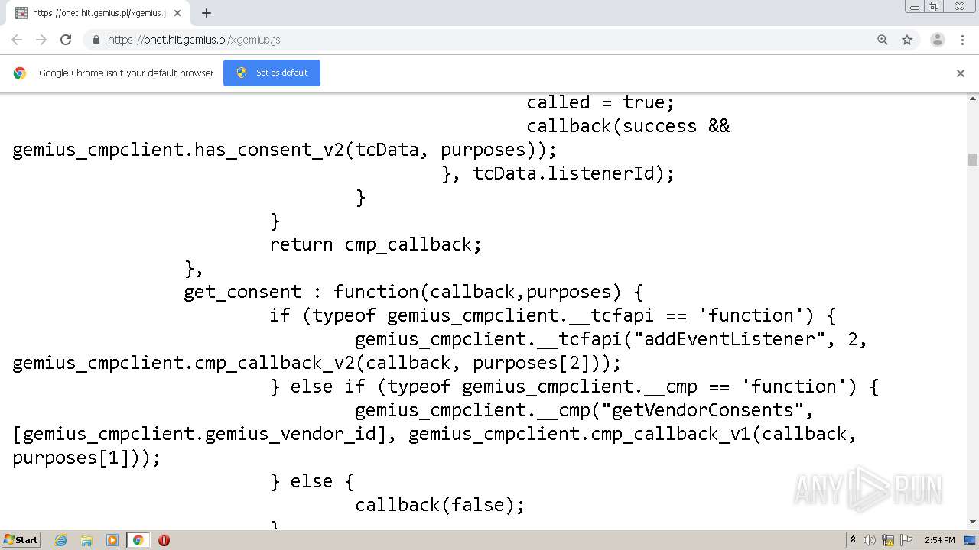Click the red Opera taskbar icon
This screenshot has width=979, height=550.
click(x=164, y=540)
